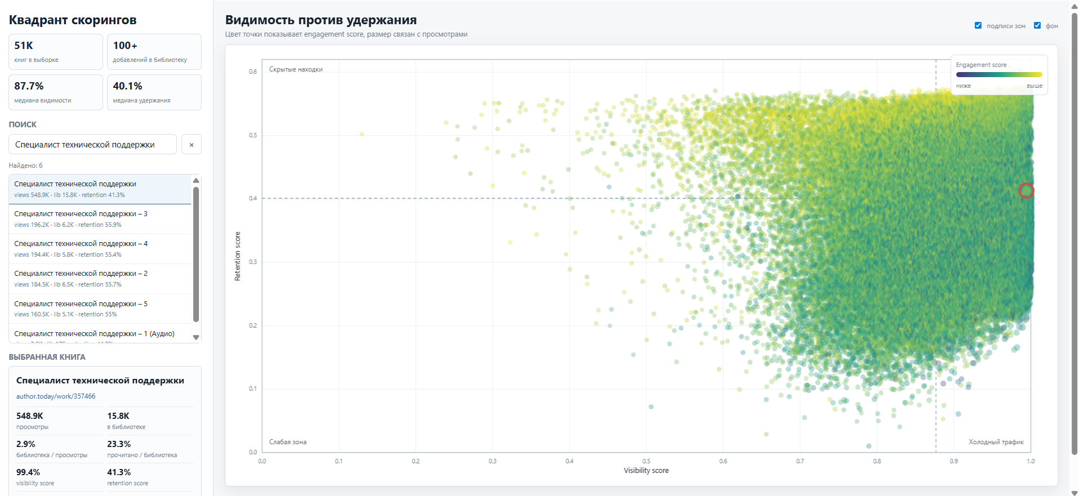The height and width of the screenshot is (496, 1079).
Task: Click the '51K книг в выборке' stat card
Action: pos(56,52)
